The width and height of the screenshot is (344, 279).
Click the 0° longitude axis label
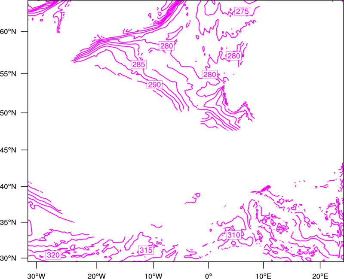coord(209,276)
